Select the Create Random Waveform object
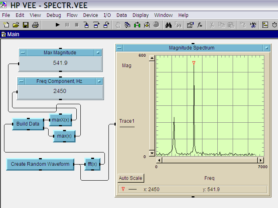 (40, 164)
